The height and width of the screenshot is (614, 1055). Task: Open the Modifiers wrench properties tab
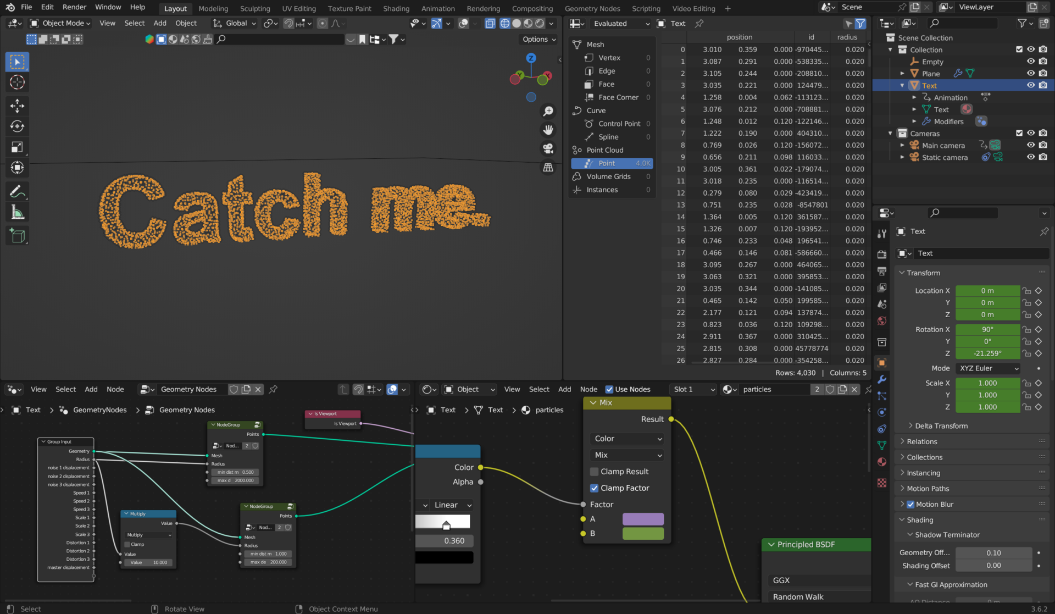882,379
